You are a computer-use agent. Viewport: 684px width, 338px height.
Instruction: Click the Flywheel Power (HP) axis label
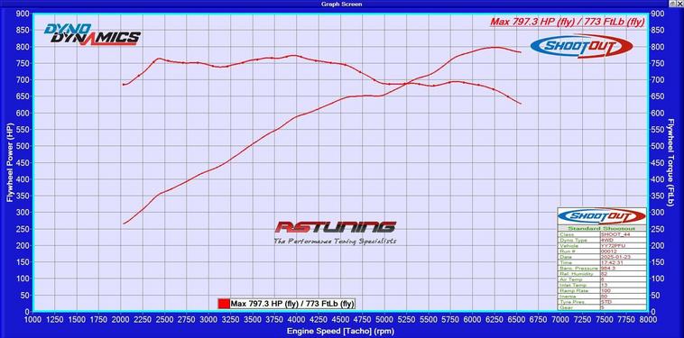[x=10, y=162]
